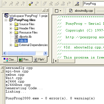Click editor horizontal scroll left arrow

56,61
